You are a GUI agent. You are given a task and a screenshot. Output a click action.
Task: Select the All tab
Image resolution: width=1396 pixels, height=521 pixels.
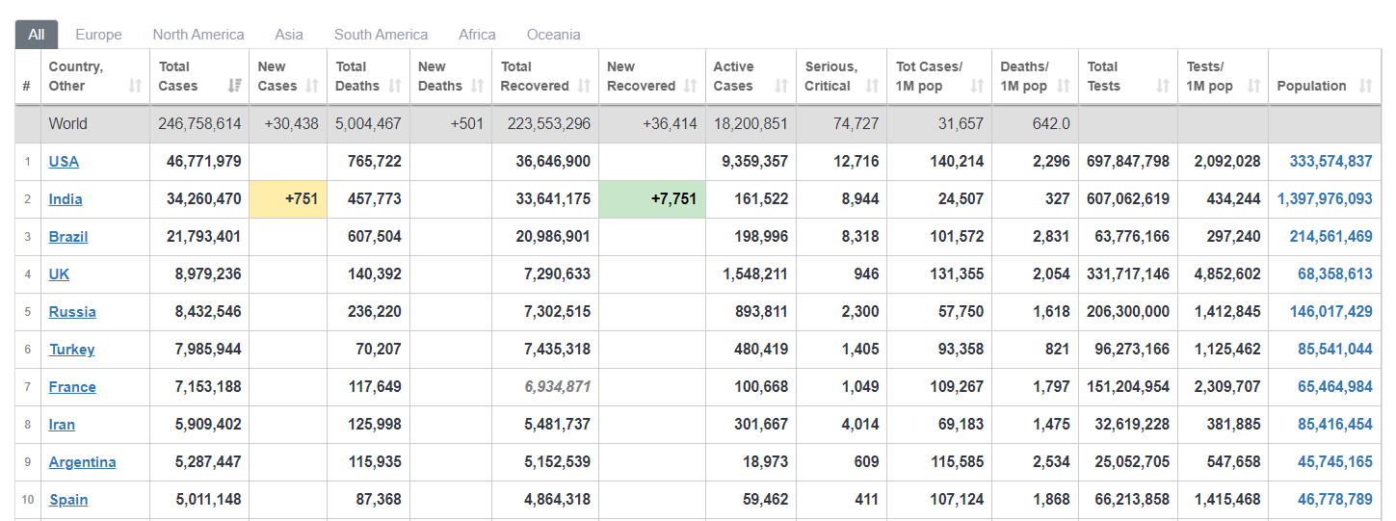[x=37, y=34]
